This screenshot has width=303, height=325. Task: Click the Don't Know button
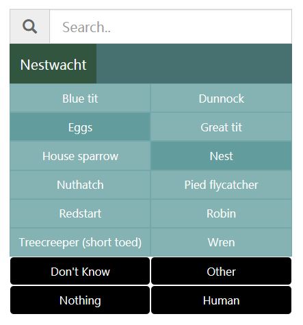(x=80, y=271)
